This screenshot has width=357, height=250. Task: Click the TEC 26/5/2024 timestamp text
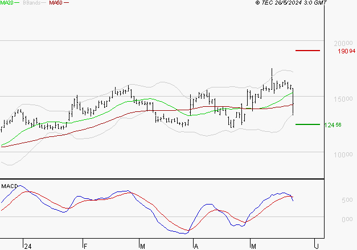tap(291, 3)
